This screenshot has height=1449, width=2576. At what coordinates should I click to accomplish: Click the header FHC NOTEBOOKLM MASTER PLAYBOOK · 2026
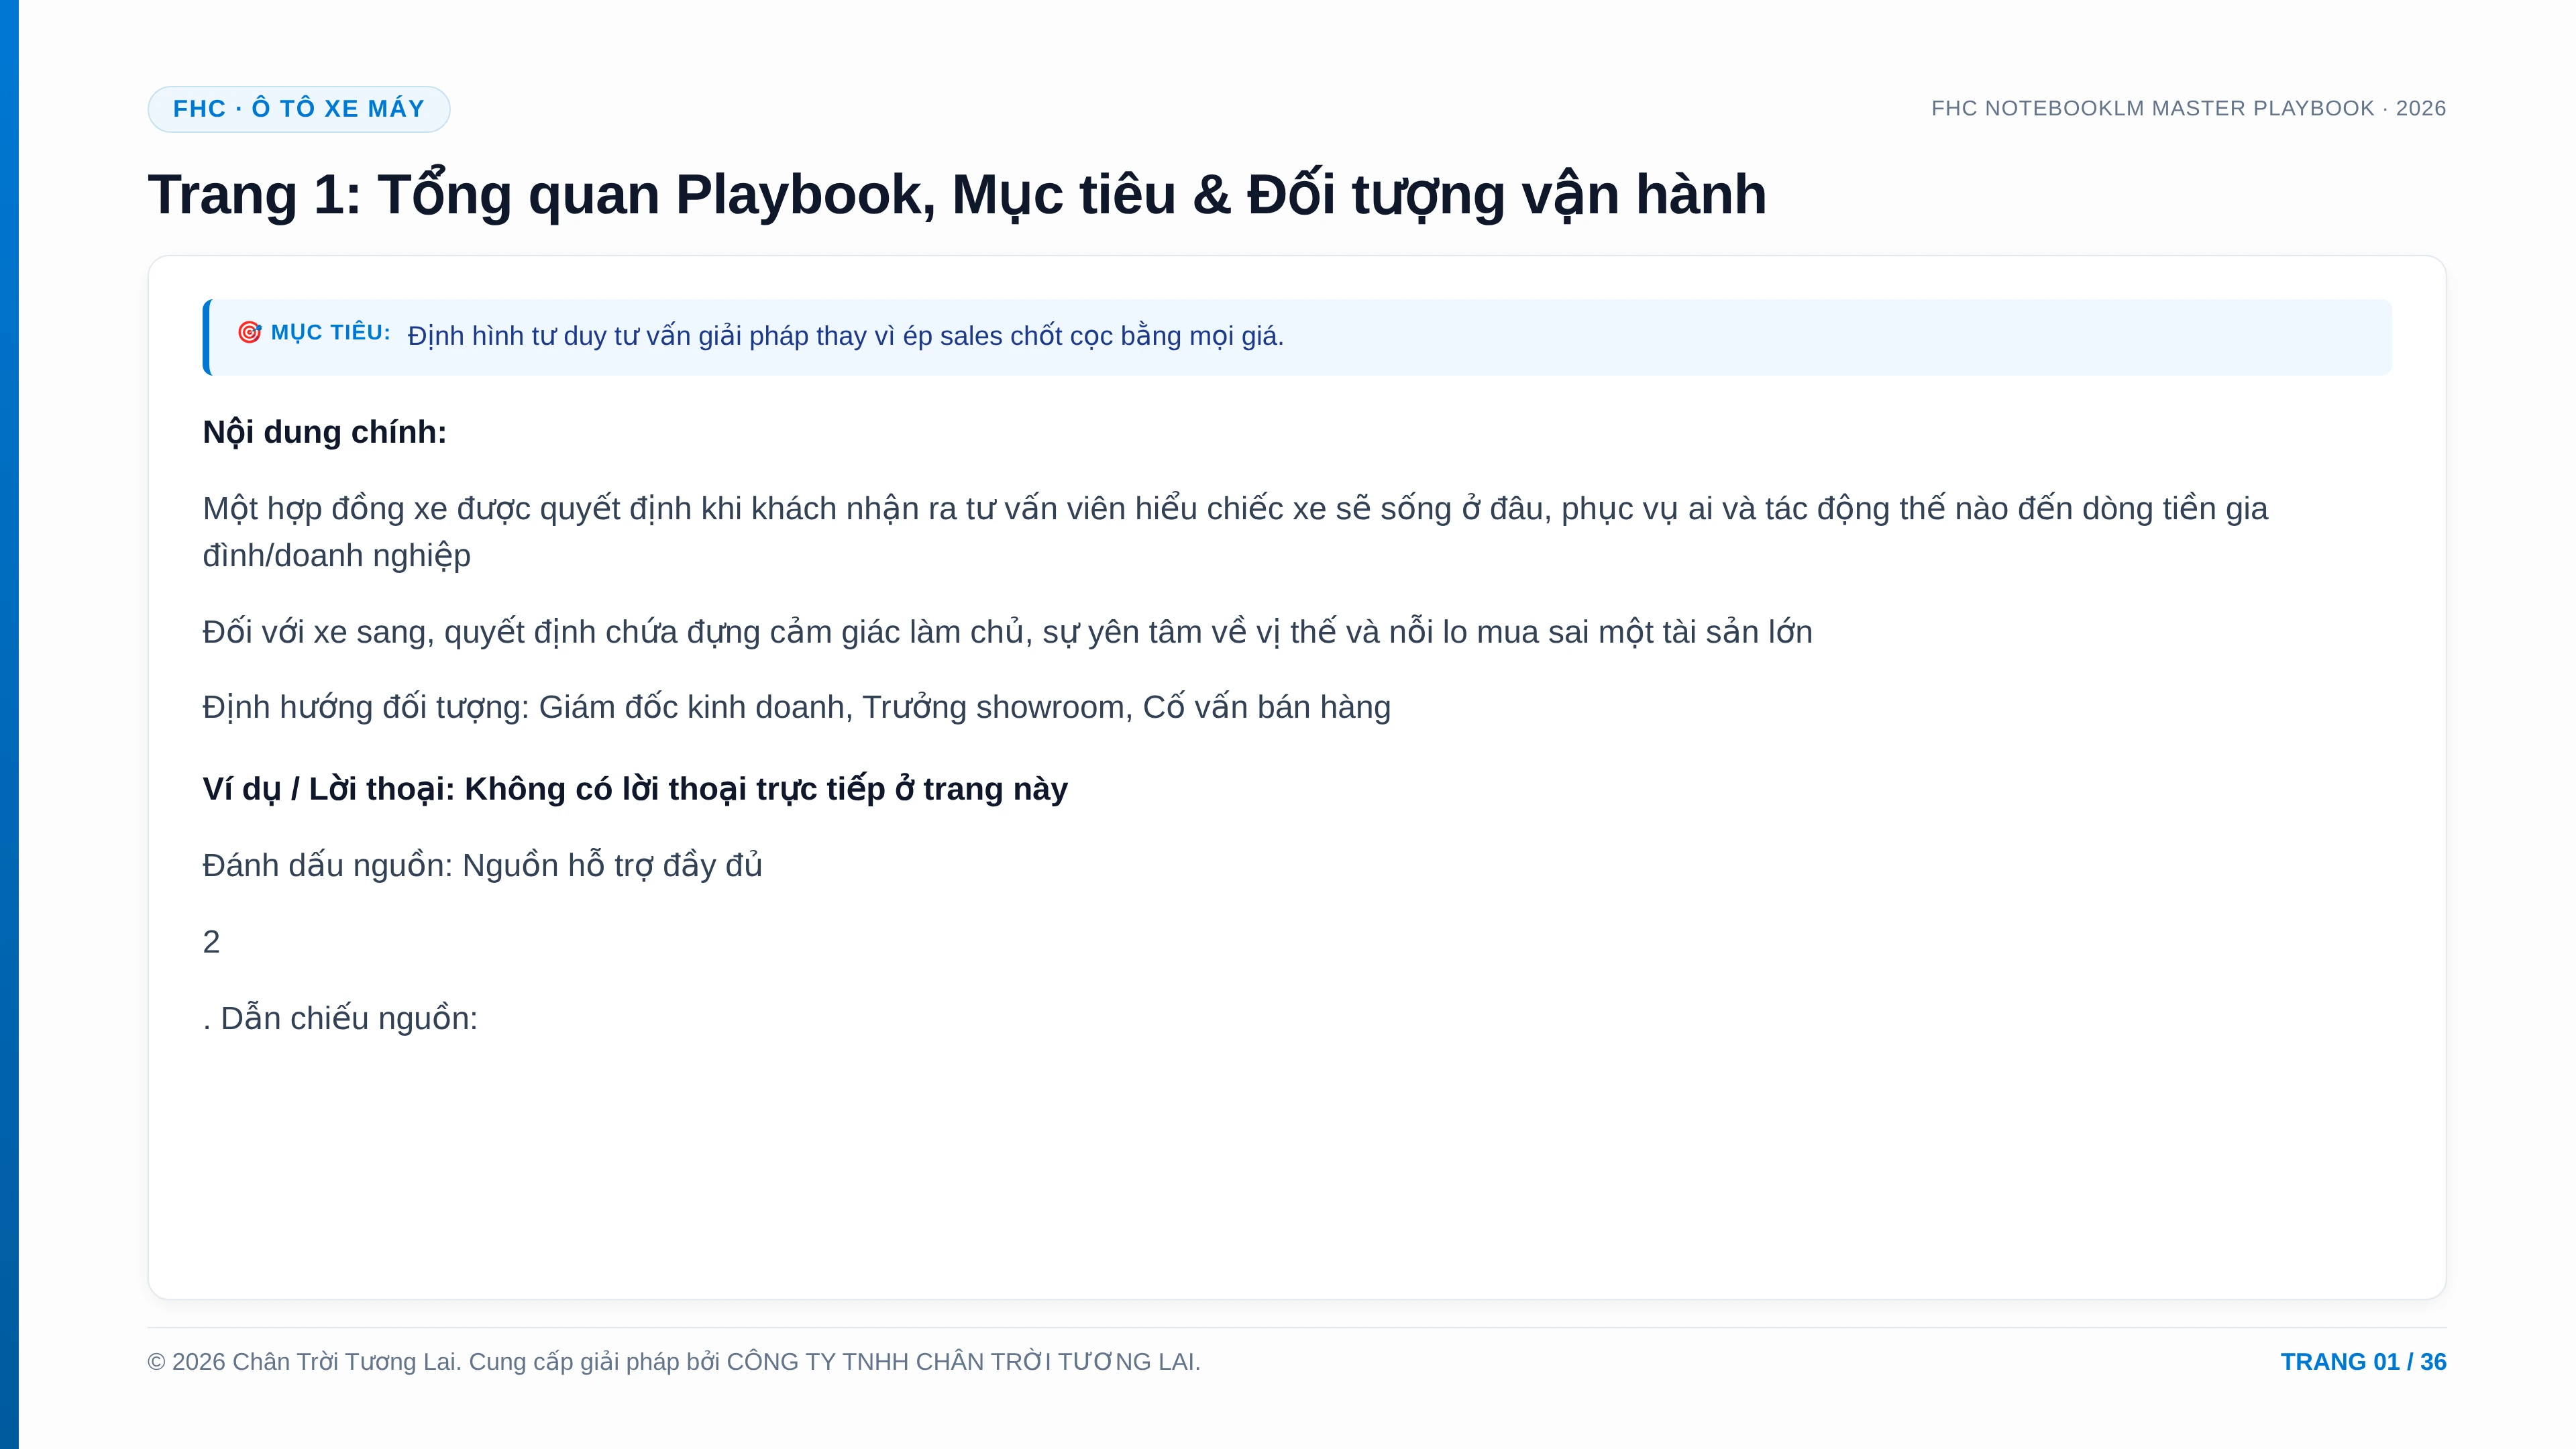2188,108
